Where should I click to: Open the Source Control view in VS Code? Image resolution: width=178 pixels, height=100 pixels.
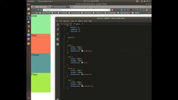point(58,34)
